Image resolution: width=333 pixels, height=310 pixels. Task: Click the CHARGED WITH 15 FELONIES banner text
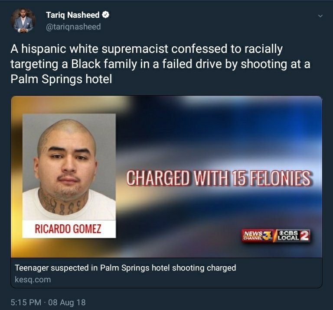coord(219,178)
